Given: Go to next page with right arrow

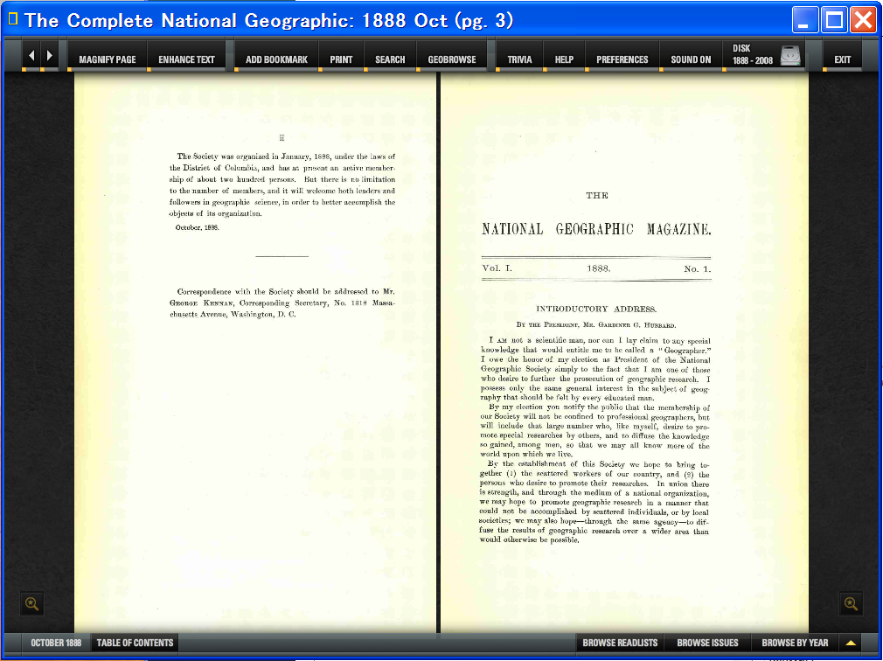Looking at the screenshot, I should pos(50,55).
